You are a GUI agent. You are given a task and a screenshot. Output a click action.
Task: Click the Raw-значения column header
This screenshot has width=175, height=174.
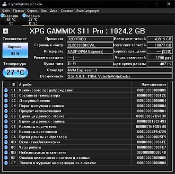click(x=149, y=85)
